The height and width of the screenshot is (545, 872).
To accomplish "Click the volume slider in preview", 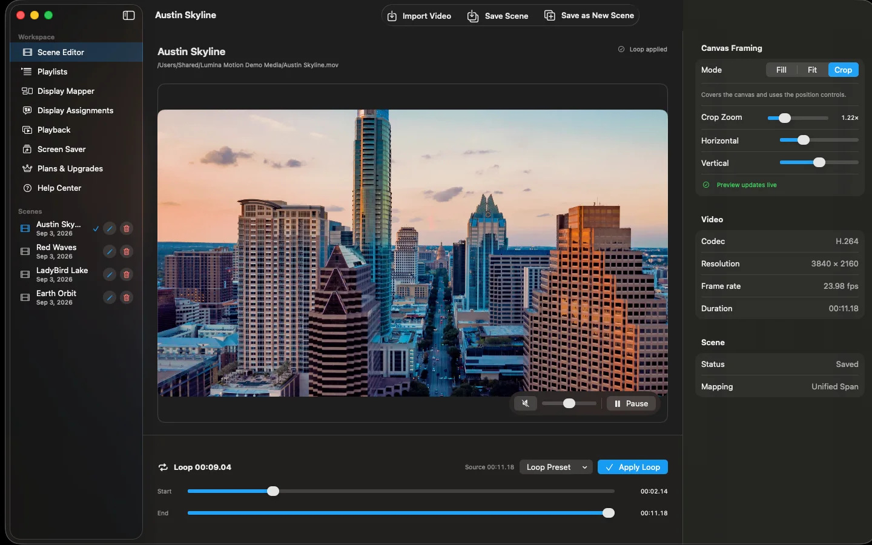I will coord(569,403).
